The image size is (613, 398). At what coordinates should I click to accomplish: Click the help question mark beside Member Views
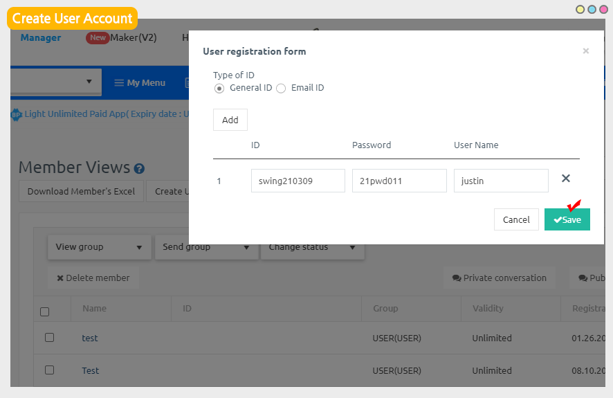point(139,168)
